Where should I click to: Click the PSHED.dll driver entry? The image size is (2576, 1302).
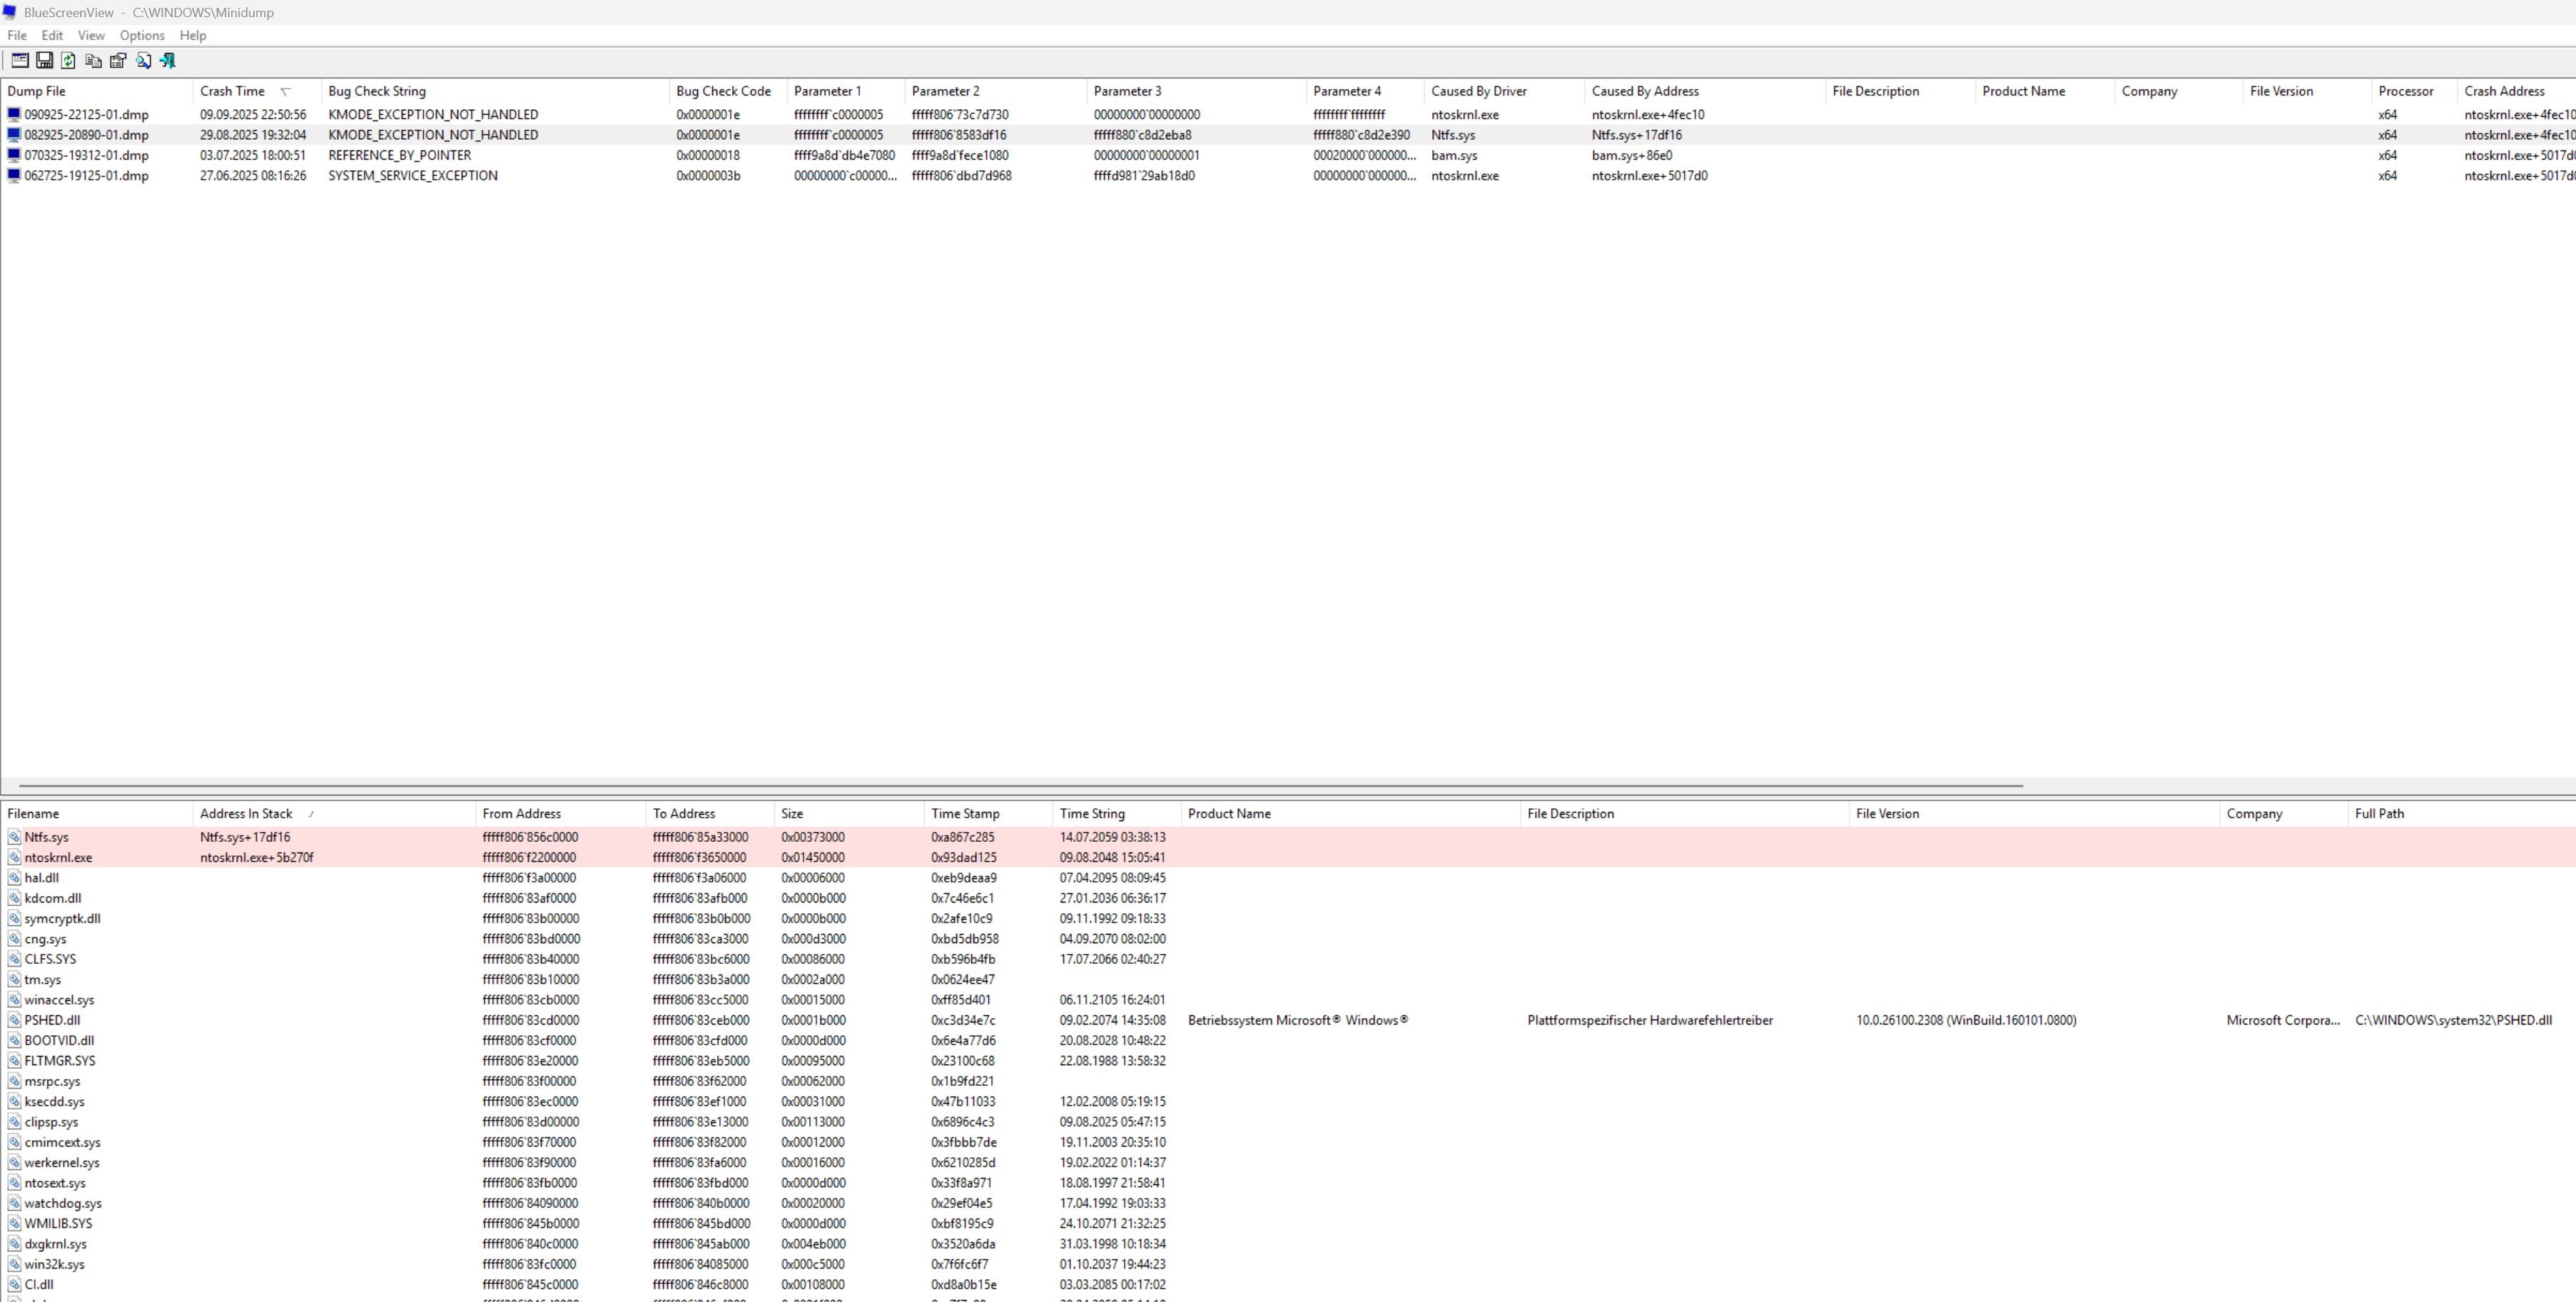[52, 1021]
